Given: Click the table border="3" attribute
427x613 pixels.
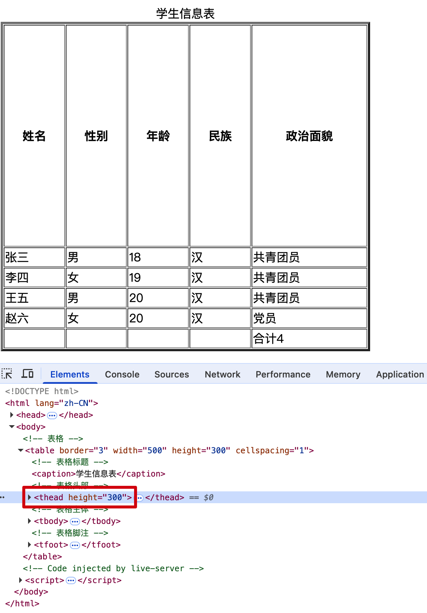Looking at the screenshot, I should [84, 450].
